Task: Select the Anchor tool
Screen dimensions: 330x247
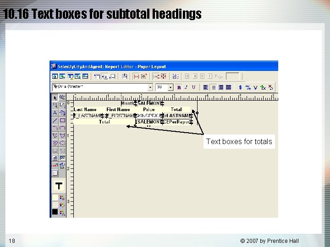Action: pos(55,166)
